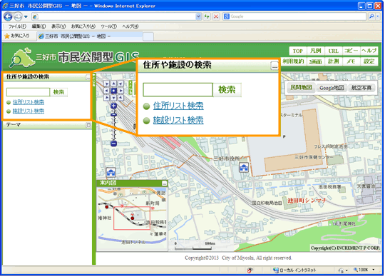The height and width of the screenshot is (277, 385).
Task: Minimize the 案内図 overview map panel
Action: 165,183
